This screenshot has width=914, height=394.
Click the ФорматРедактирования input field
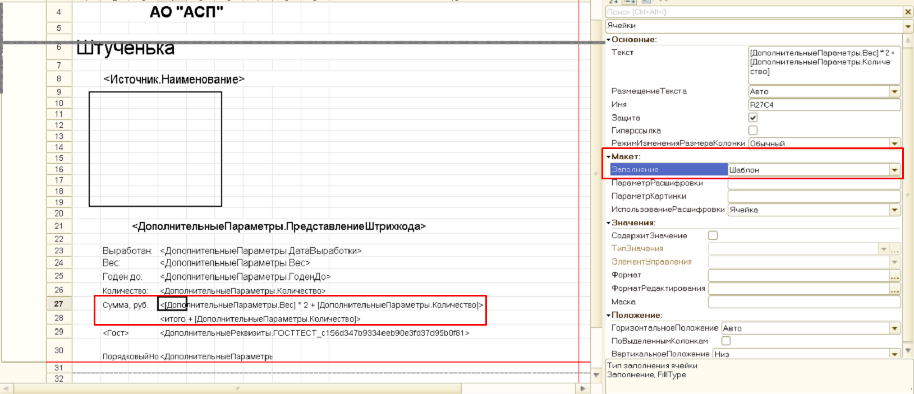pos(799,289)
